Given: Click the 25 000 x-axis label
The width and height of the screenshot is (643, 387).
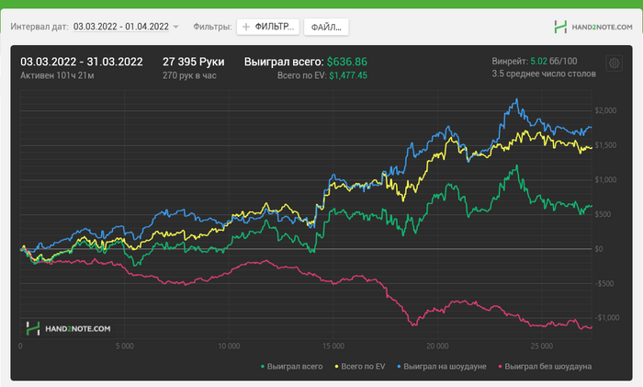Looking at the screenshot, I should click(x=541, y=346).
